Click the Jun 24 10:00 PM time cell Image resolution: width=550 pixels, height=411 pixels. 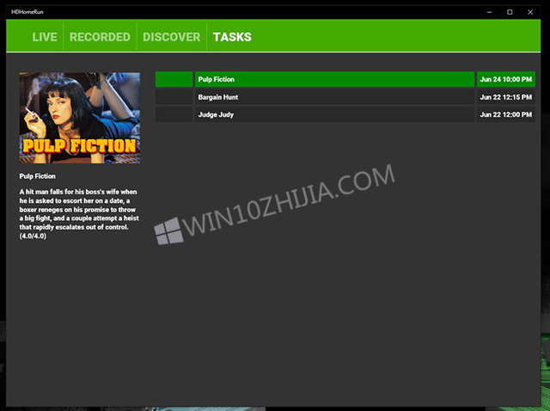click(506, 79)
